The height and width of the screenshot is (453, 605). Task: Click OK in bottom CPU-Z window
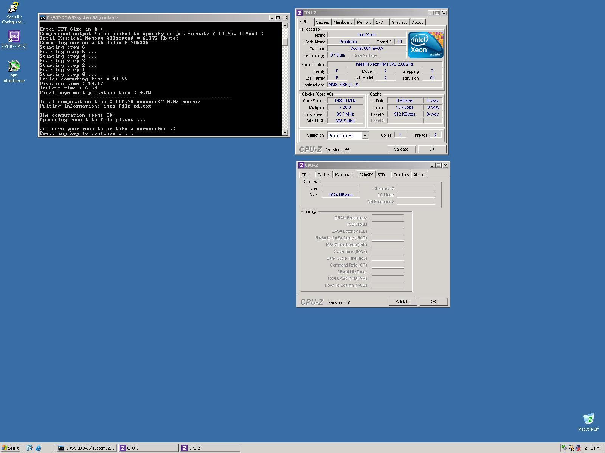coord(433,302)
